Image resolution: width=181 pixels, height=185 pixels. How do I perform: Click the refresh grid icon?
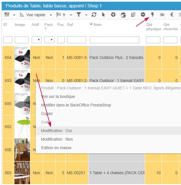(94, 15)
